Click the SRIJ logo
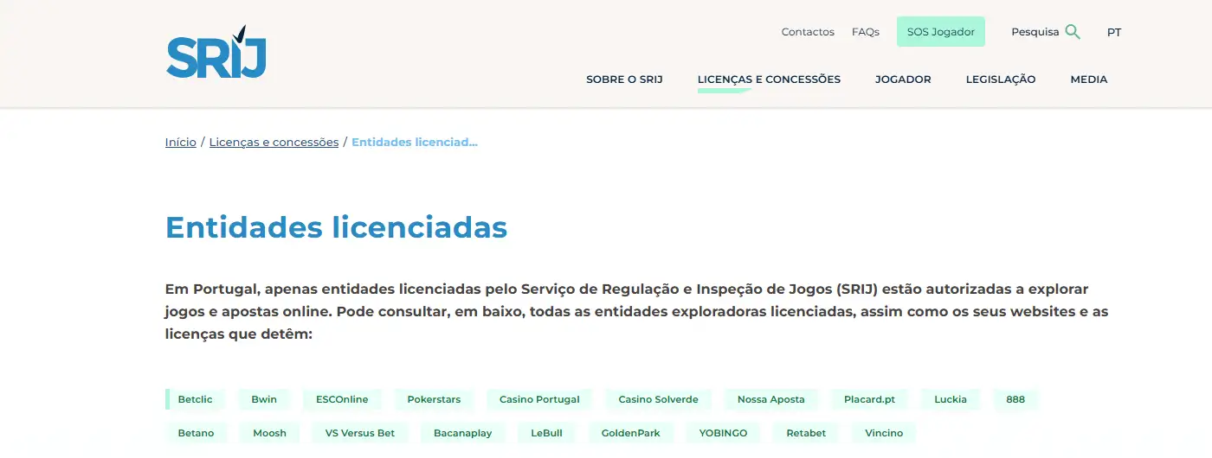The width and height of the screenshot is (1212, 458). tap(216, 53)
